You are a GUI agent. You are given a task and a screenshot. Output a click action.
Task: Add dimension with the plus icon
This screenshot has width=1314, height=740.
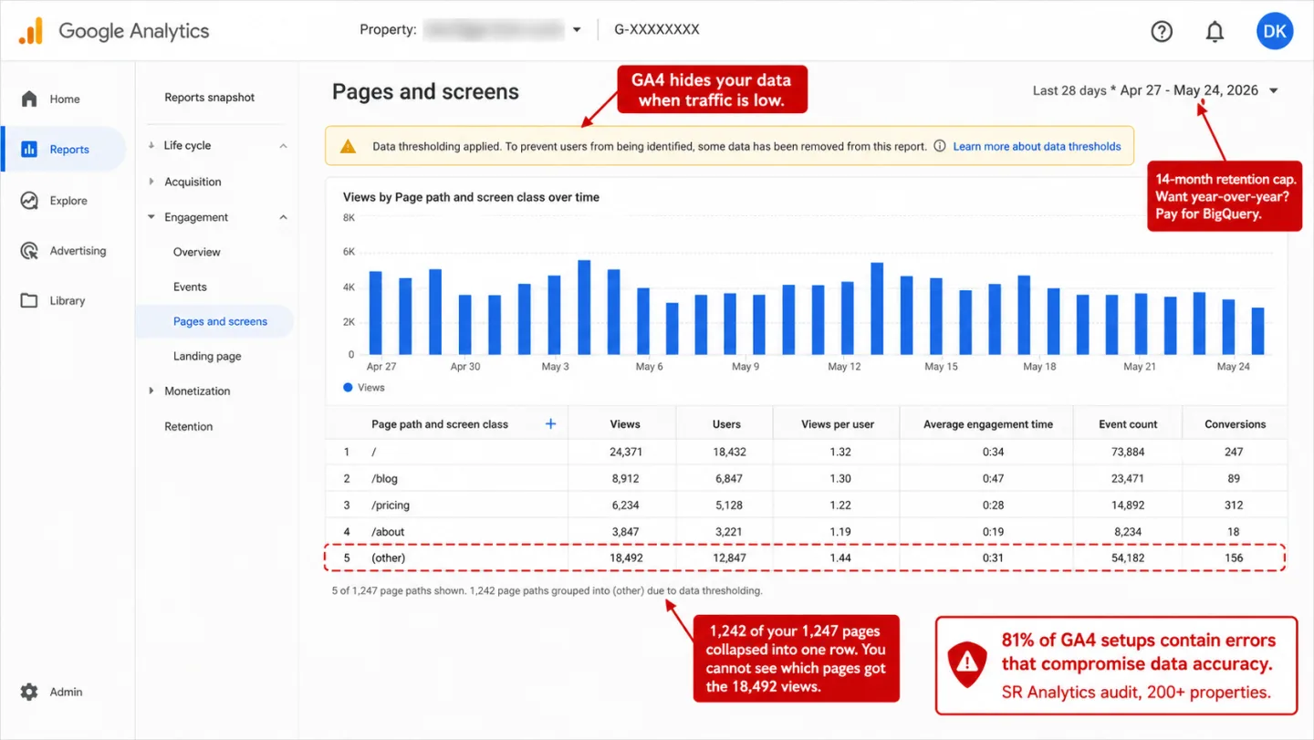coord(550,423)
